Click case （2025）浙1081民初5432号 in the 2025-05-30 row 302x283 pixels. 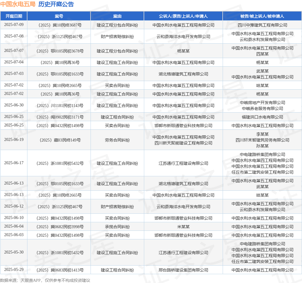[60, 253]
